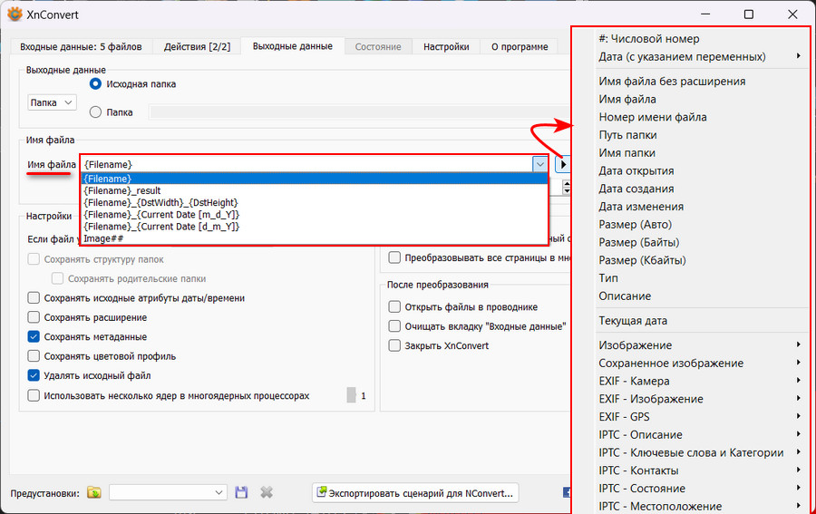This screenshot has height=514, width=816.
Task: Check Очищать вкладку Входные данные
Action: tap(394, 326)
